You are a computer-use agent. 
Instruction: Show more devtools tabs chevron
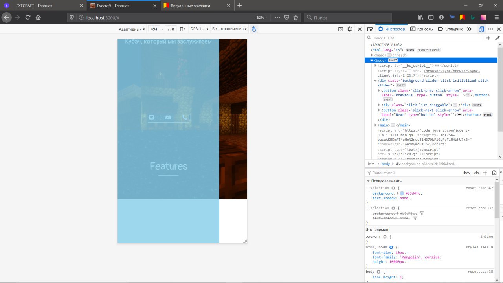pos(469,29)
